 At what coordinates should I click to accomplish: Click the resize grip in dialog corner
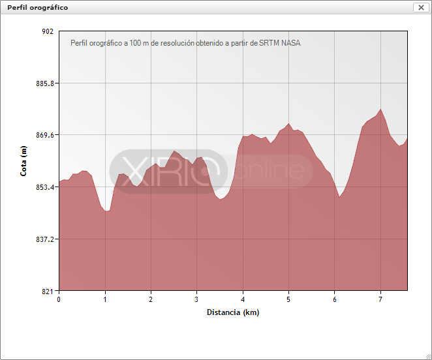click(428, 357)
